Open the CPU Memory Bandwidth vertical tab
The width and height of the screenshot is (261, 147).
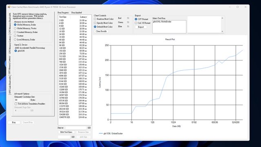tap(10, 24)
